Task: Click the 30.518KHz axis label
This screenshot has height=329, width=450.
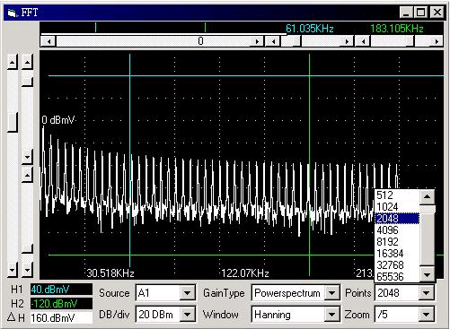Action: [x=110, y=273]
